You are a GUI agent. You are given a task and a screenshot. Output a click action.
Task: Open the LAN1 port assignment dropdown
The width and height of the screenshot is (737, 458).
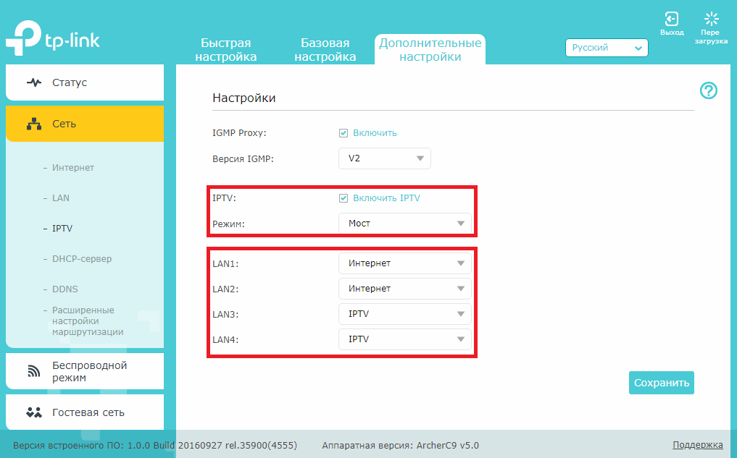[404, 263]
